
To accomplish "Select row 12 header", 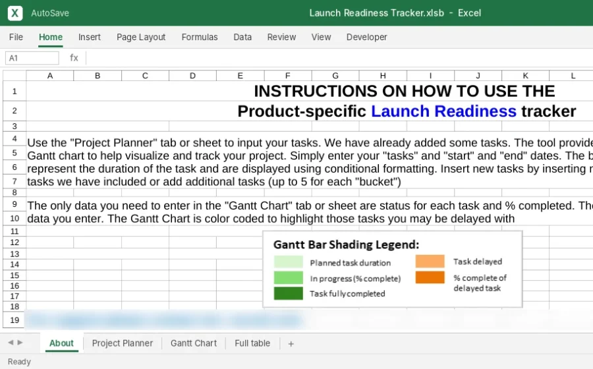I will pyautogui.click(x=14, y=242).
